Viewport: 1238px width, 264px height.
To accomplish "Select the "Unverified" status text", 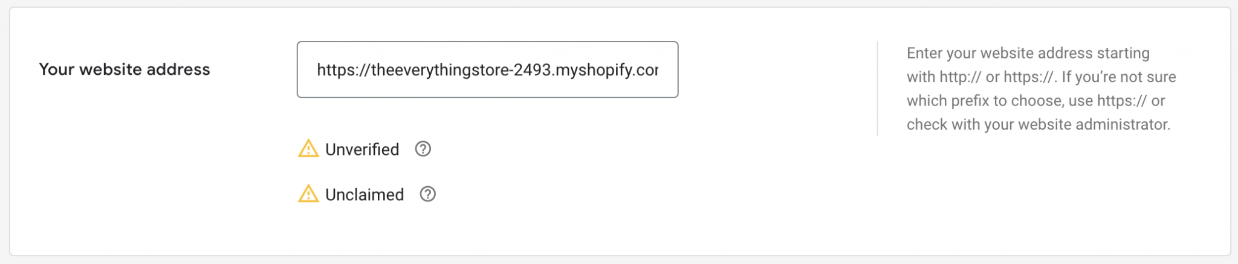I will 362,149.
